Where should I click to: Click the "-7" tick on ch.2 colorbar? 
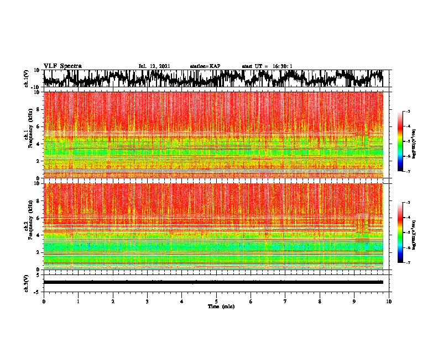tap(408, 263)
